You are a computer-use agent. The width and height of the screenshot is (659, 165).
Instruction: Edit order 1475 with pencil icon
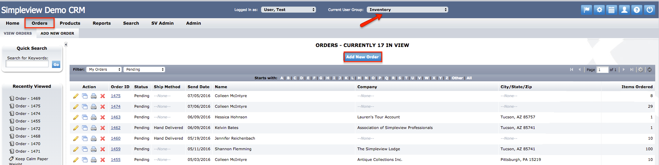pos(76,96)
